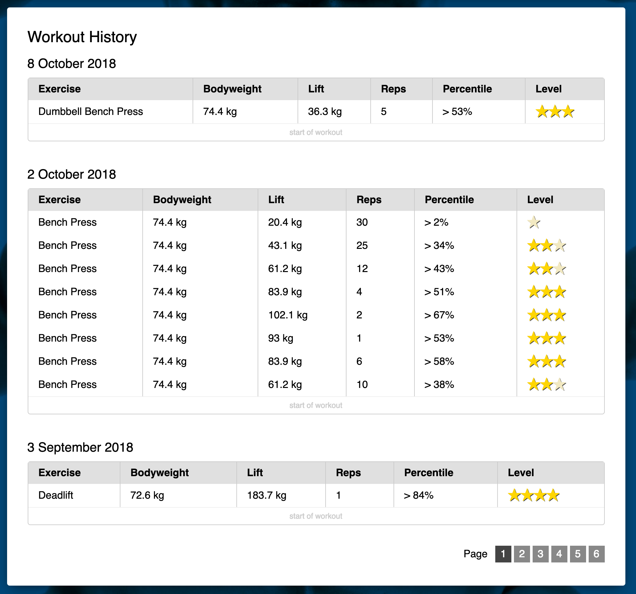Click the 3 September 2018 date heading

80,447
